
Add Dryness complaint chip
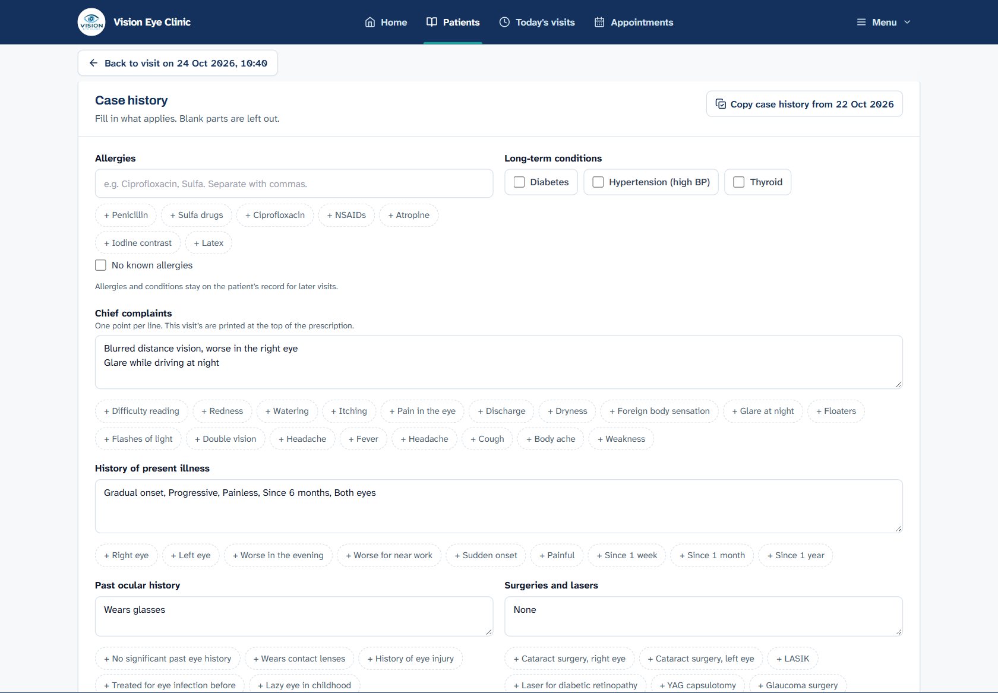pyautogui.click(x=567, y=411)
